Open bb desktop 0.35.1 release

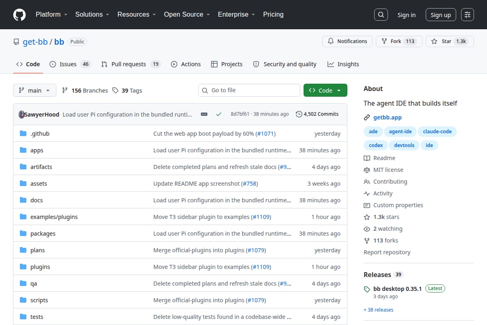click(x=397, y=289)
